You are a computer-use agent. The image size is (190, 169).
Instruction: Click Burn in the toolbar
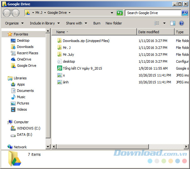click(x=97, y=23)
